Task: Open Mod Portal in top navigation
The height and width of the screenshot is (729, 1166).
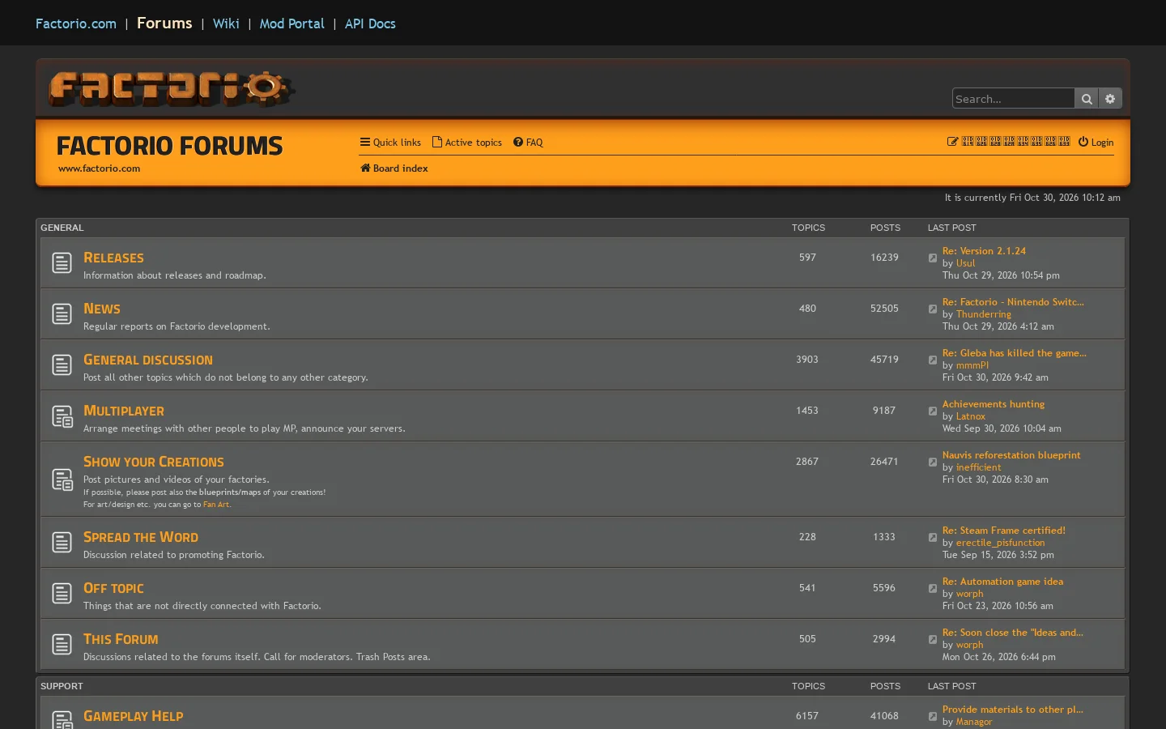Action: [x=291, y=23]
